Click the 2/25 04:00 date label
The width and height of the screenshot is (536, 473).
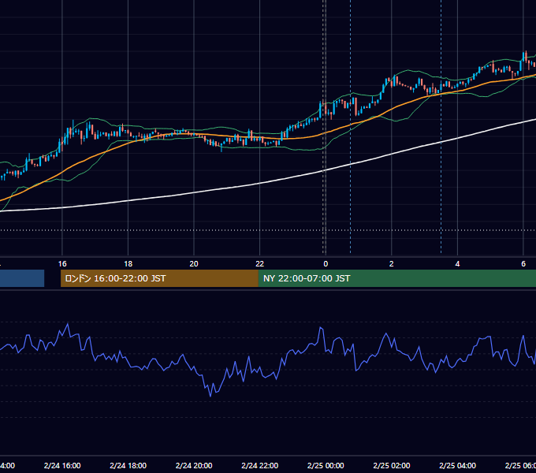[x=457, y=466]
